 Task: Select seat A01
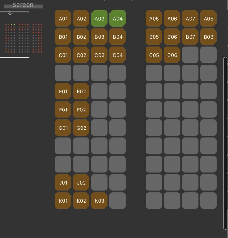63,18
